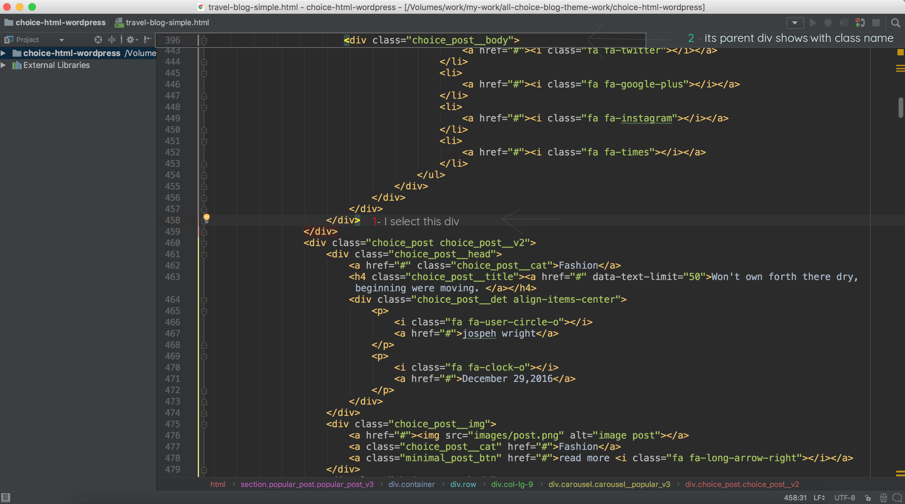This screenshot has width=905, height=504.
Task: Open the UTF-8 encoding selector in status bar
Action: click(845, 498)
